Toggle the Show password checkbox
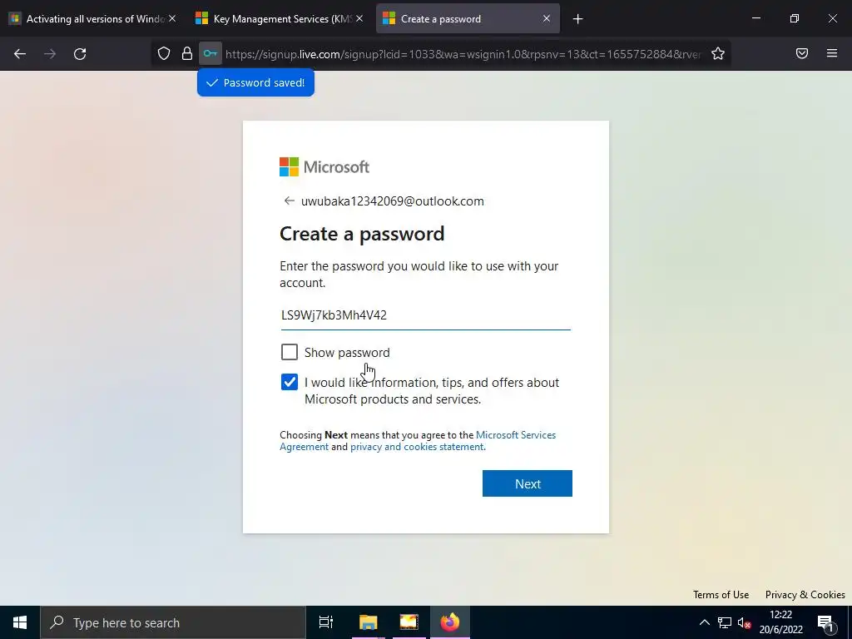The image size is (852, 639). 290,352
